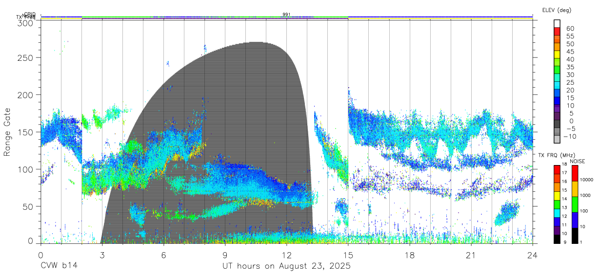
Task: Click the '200' tick label on the Range Gate axis
Action: (x=26, y=94)
